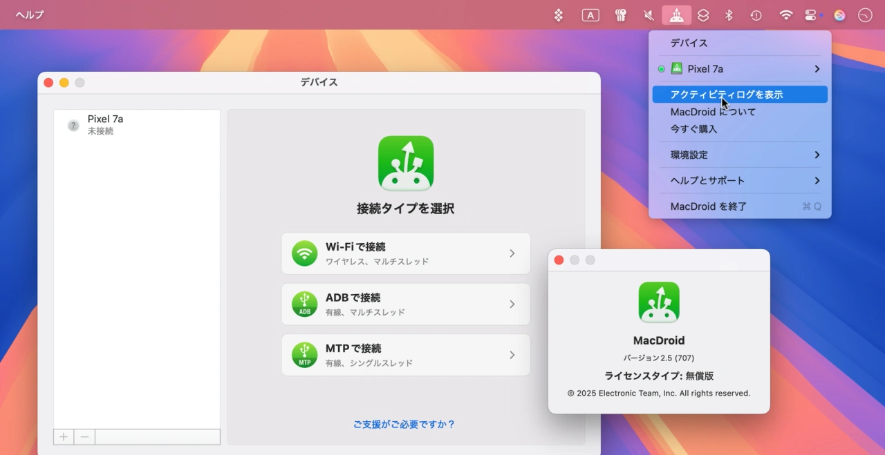The height and width of the screenshot is (455, 885).
Task: Click the muted sound icon in menu bar
Action: 649,15
